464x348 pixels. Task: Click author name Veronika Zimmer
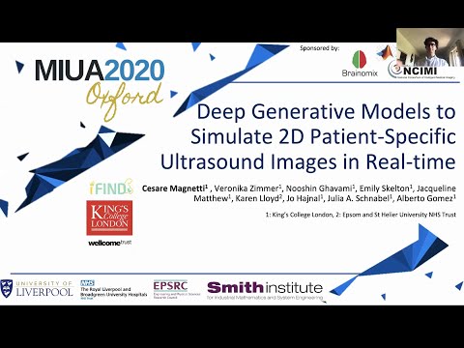tap(248, 188)
